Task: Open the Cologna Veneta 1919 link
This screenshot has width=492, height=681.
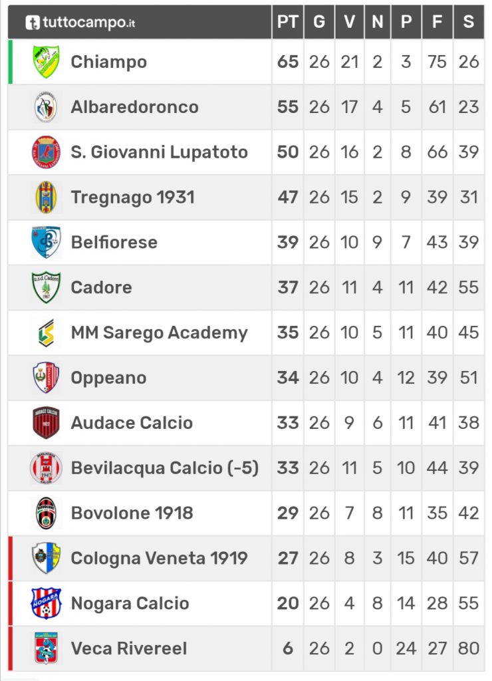Action: pos(160,558)
